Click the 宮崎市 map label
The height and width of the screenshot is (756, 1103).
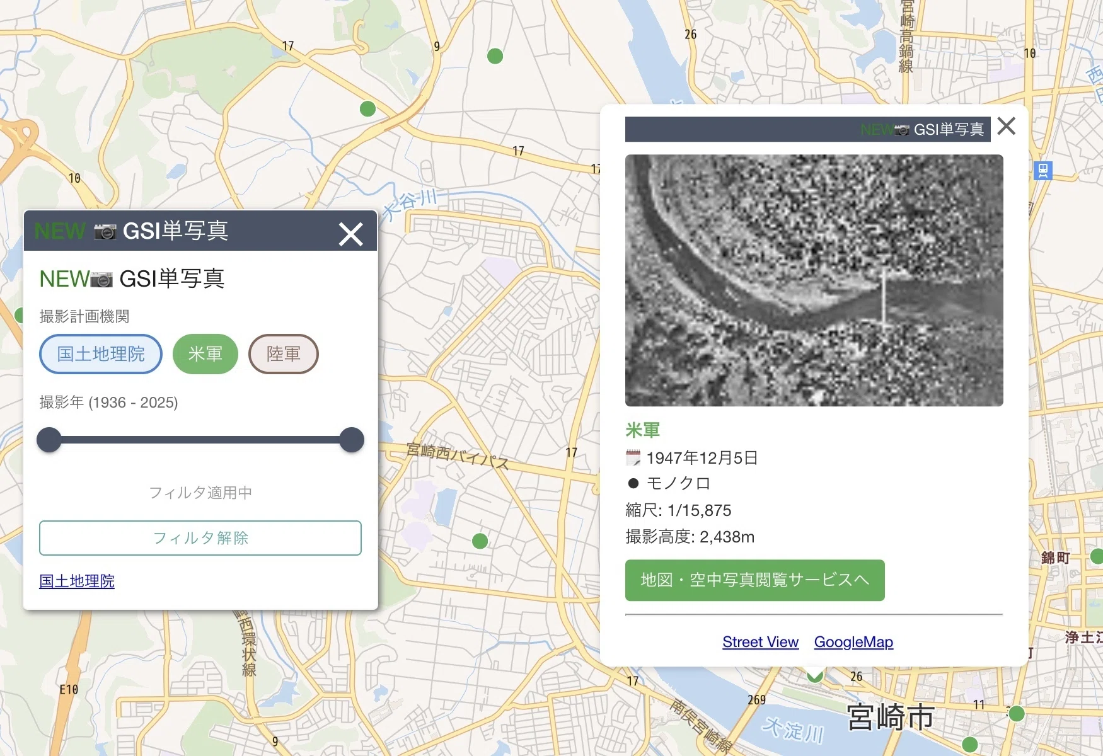(x=891, y=718)
